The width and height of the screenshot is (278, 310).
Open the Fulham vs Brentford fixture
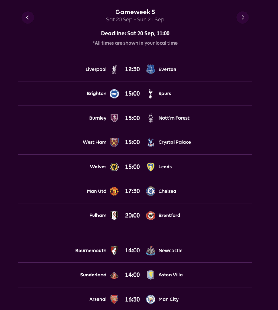(135, 215)
